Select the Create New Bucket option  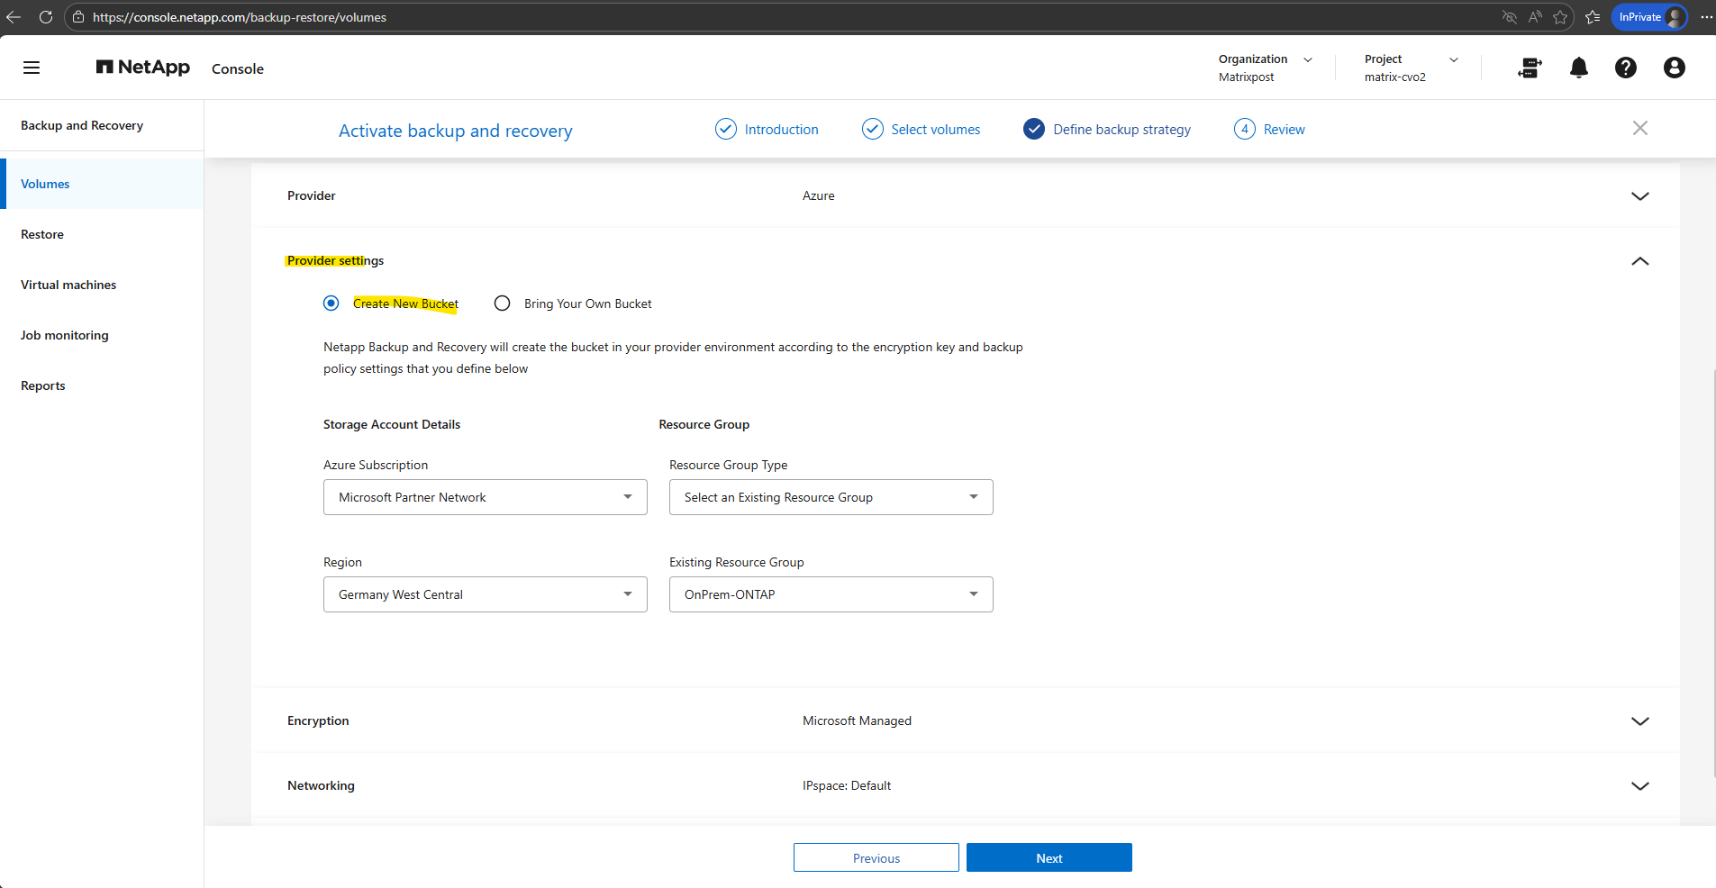pyautogui.click(x=331, y=304)
